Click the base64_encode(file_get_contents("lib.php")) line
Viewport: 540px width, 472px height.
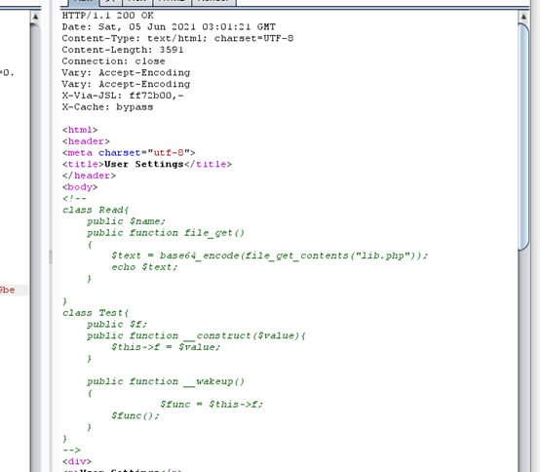click(x=270, y=256)
